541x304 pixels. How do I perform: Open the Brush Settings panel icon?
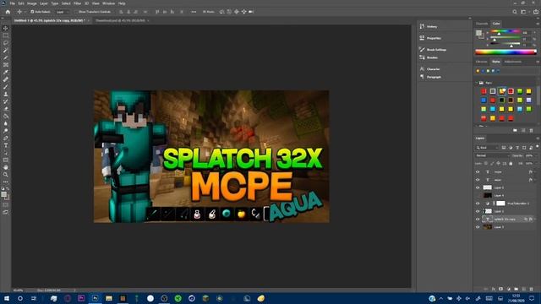tap(422, 50)
